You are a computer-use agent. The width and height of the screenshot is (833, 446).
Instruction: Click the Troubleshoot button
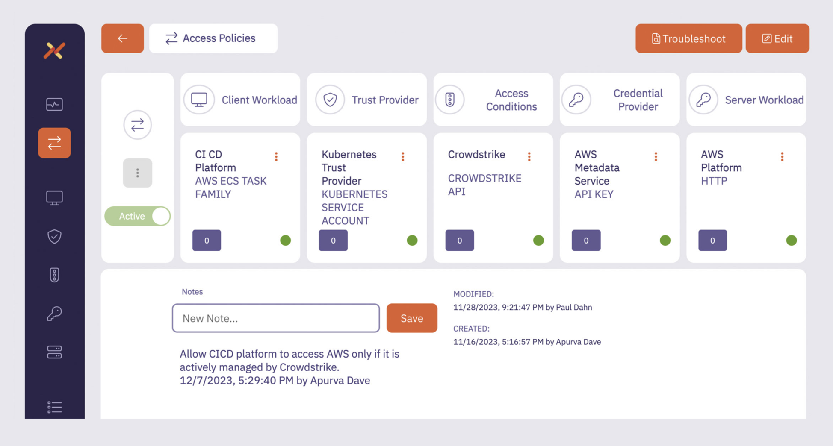pos(688,38)
